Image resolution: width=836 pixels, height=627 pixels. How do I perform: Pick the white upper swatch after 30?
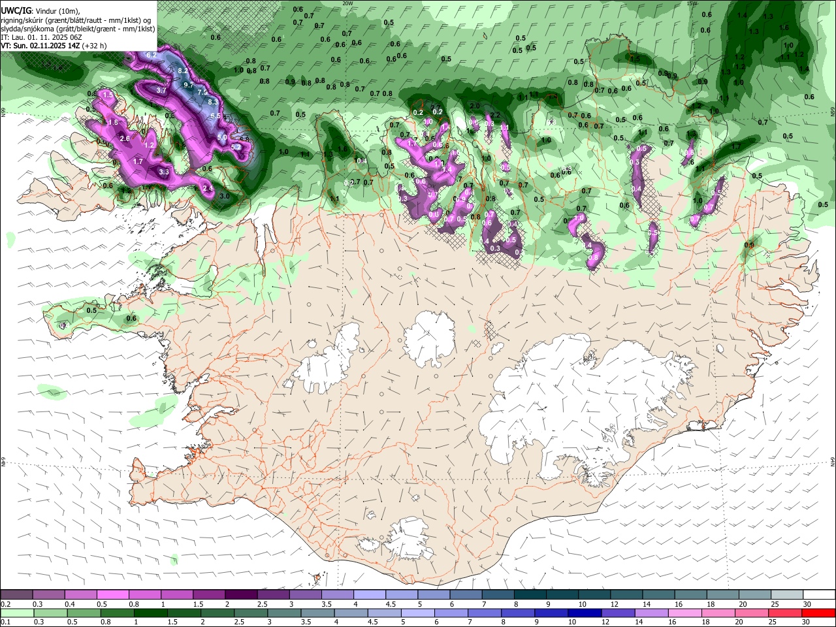coord(820,595)
